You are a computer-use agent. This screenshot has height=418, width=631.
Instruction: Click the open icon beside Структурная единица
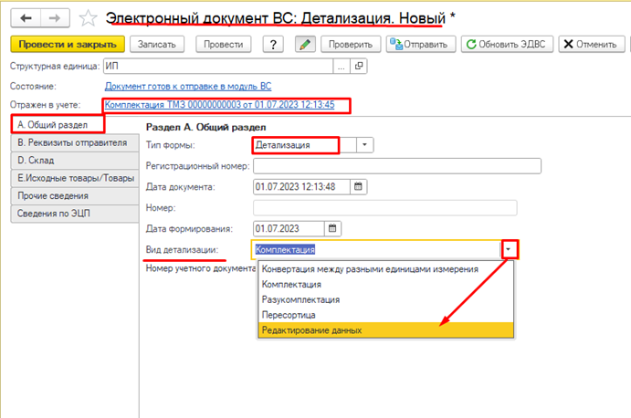359,66
